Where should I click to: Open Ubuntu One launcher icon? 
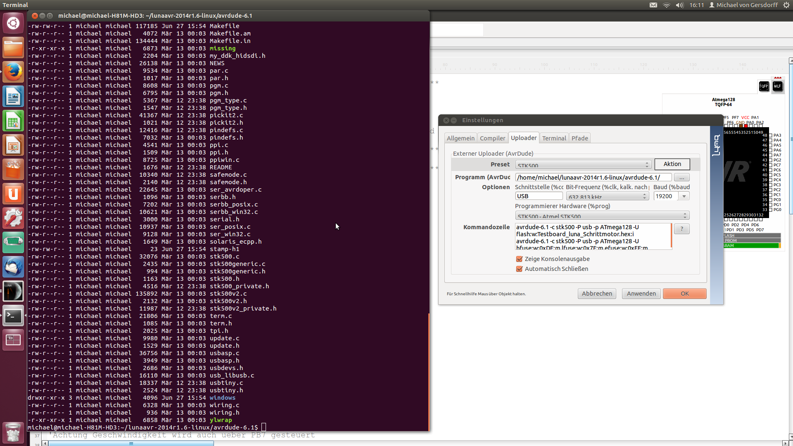click(13, 194)
